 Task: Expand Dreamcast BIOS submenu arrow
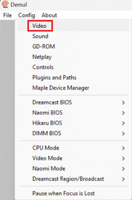[x=123, y=103]
